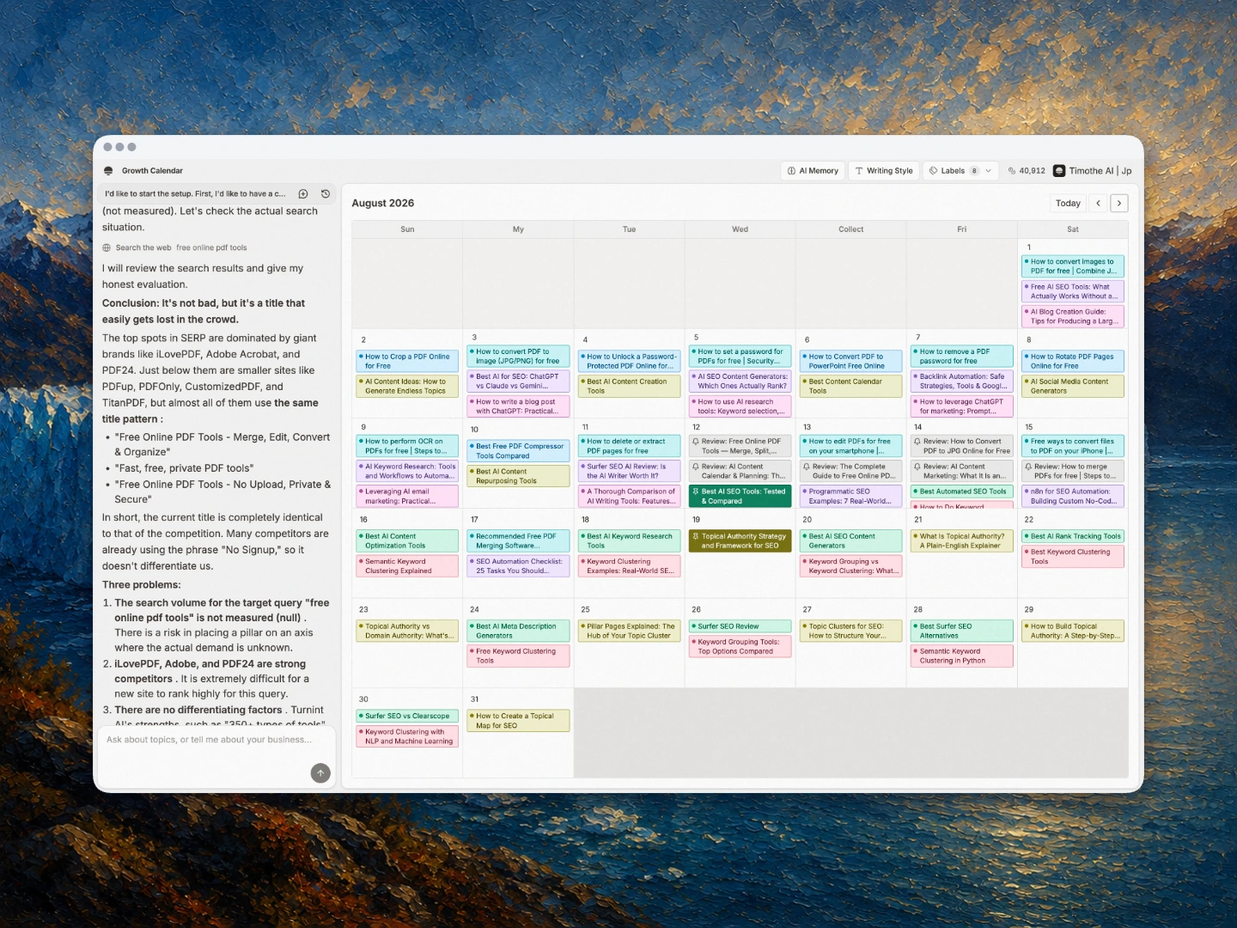Screen dimensions: 1237x928
Task: Open Best AI Keyword Research Tools event
Action: [629, 540]
